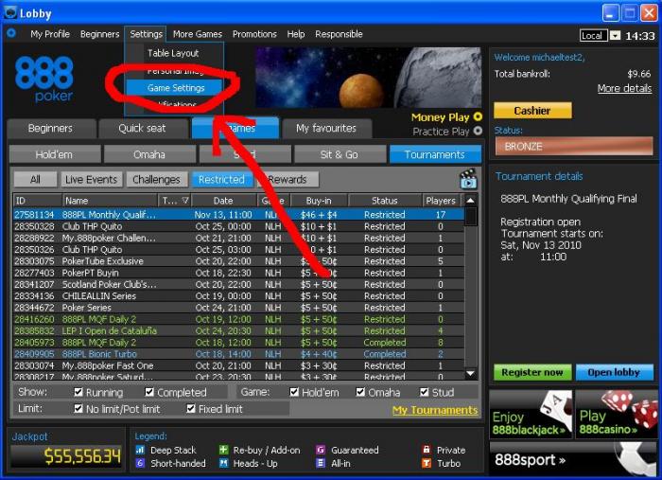Toggle the Completed checkbox
Viewport: 662px width, 480px height.
click(149, 392)
